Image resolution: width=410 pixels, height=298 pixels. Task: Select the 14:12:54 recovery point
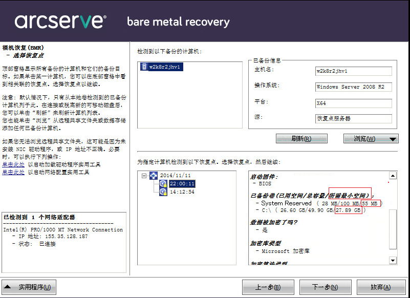[182, 192]
